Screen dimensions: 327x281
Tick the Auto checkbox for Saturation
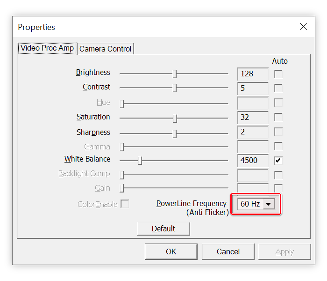pyautogui.click(x=278, y=118)
